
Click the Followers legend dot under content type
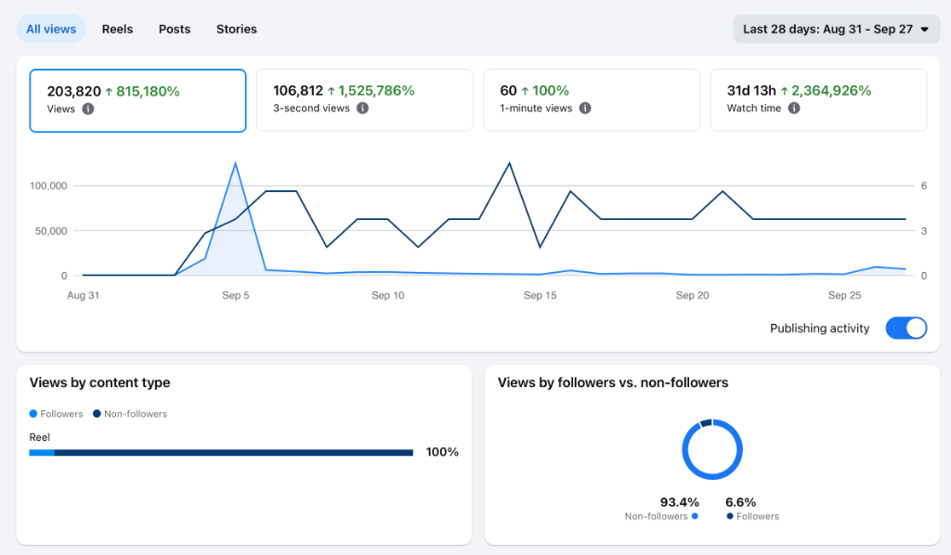(33, 414)
